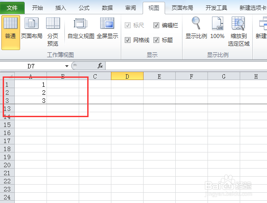This screenshot has width=267, height=203.
Task: Open Custom Views (自定义视图)
Action: 81,28
